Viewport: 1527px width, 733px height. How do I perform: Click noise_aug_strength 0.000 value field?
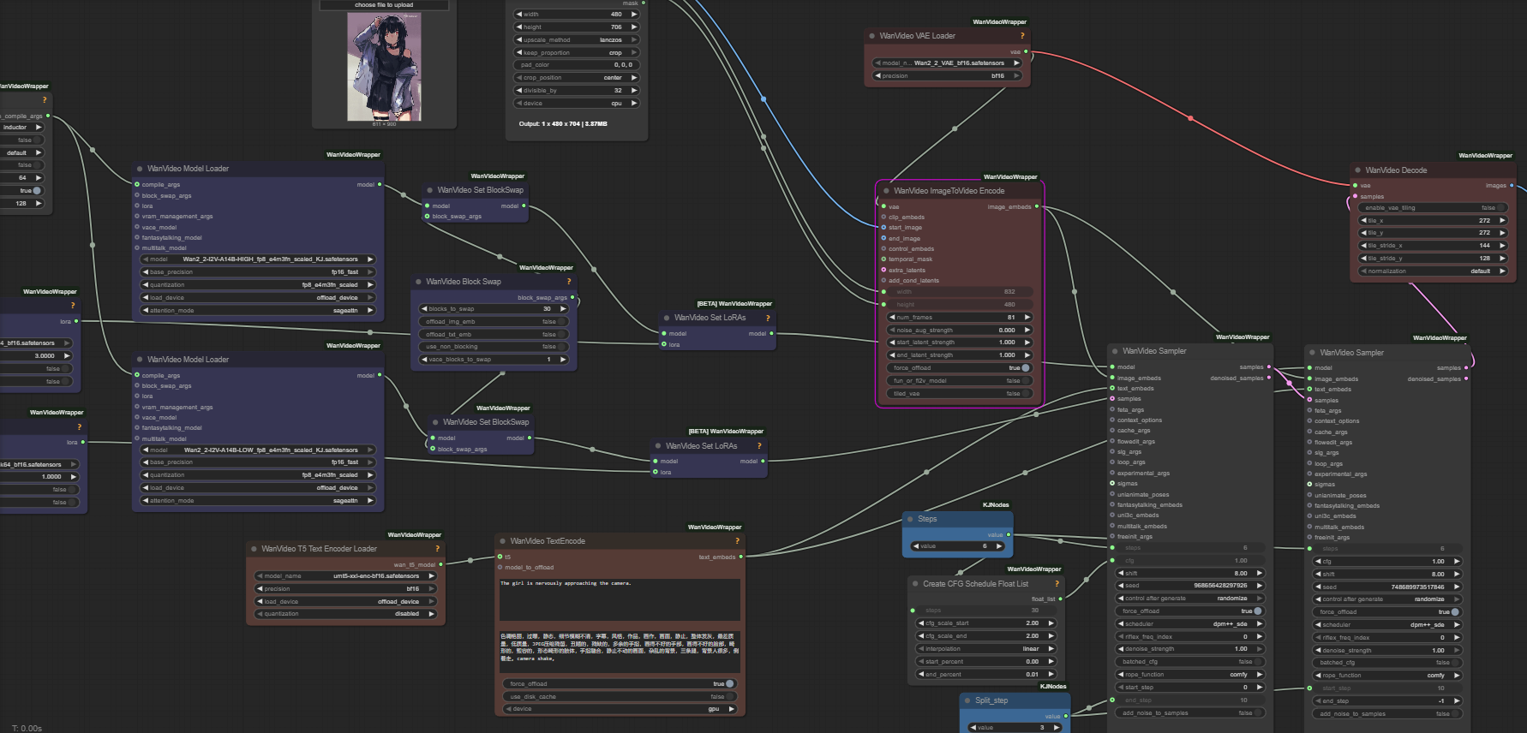tap(960, 331)
